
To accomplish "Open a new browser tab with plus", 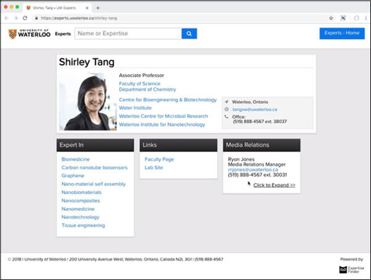I will 98,8.
